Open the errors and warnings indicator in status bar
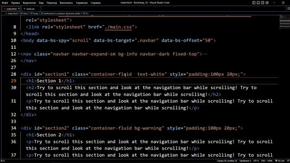Screen dimensions: 290x163 pos(2,161)
